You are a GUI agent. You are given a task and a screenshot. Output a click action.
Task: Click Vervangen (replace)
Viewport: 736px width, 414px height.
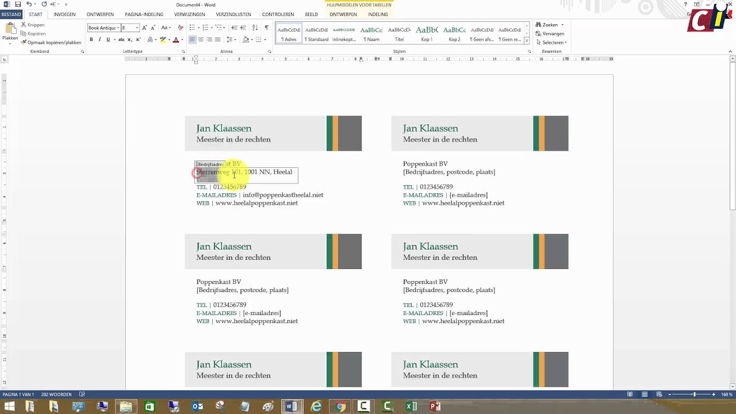coord(550,33)
